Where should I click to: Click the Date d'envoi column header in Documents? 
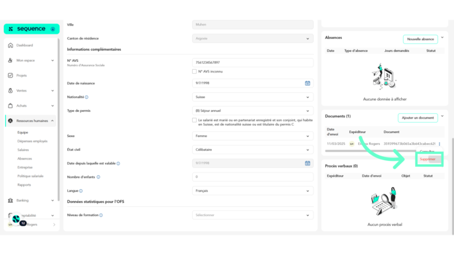click(x=333, y=132)
